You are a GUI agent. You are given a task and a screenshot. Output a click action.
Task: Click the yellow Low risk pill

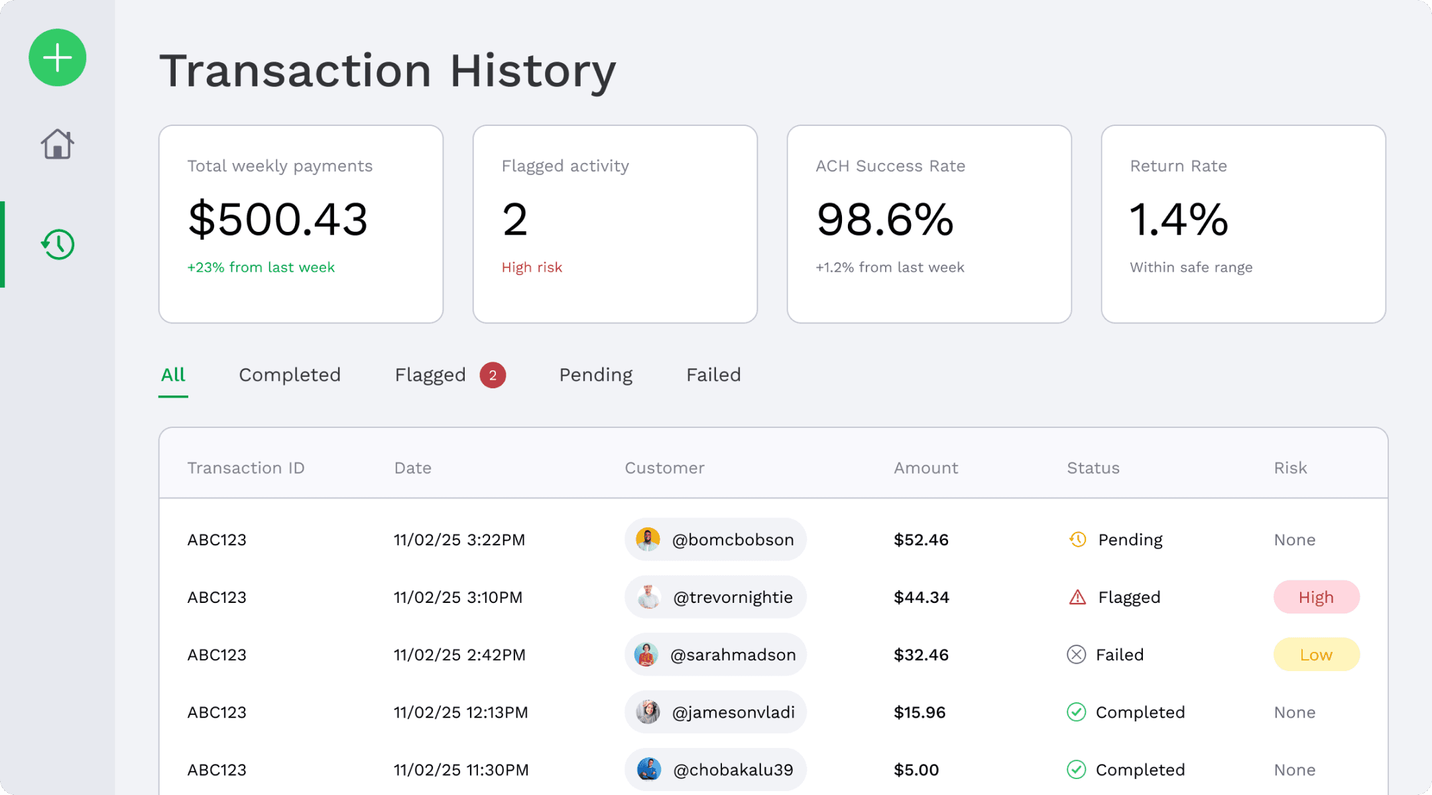click(1316, 655)
